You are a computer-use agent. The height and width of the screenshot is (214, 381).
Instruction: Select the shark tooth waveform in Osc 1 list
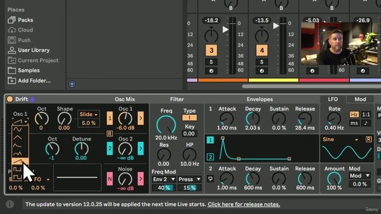click(17, 146)
